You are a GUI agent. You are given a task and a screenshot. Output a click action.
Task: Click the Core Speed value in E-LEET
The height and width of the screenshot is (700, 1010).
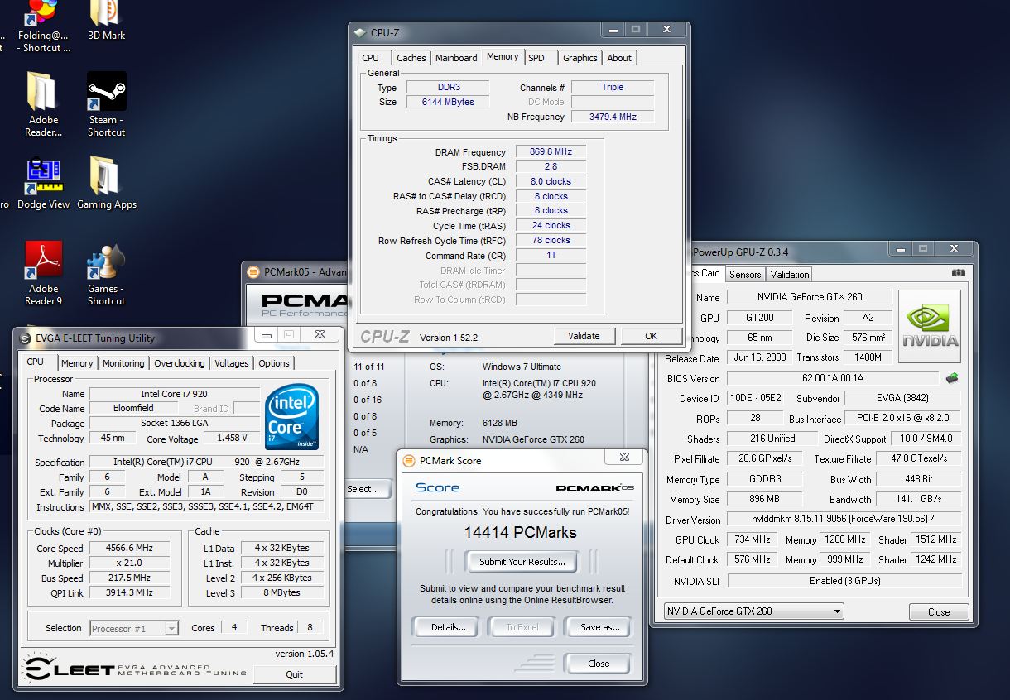130,548
